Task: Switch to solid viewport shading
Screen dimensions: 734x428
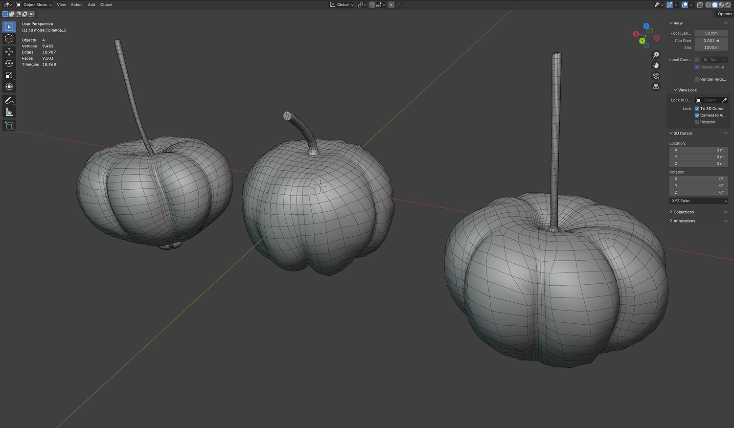Action: click(714, 5)
